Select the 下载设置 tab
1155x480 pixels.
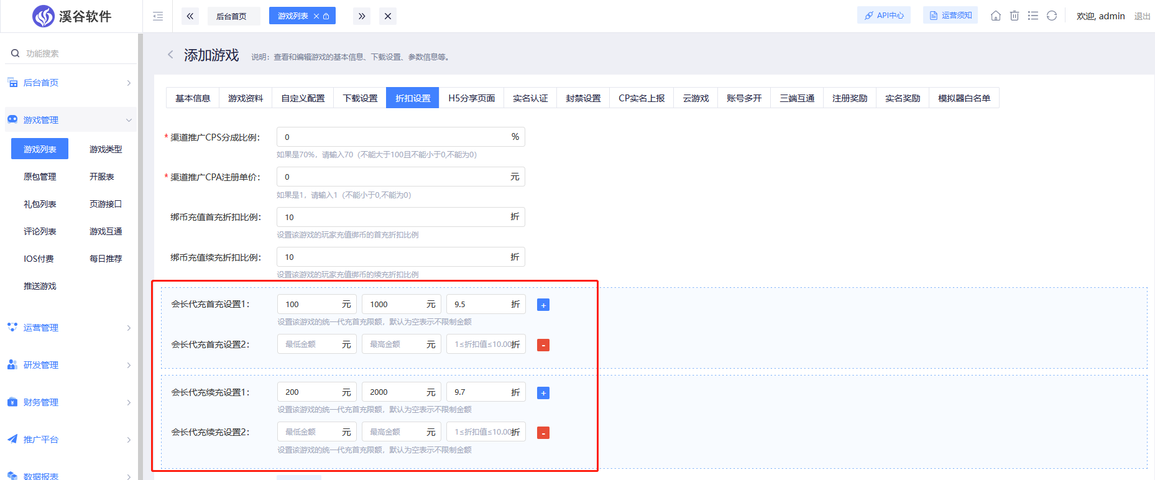(x=361, y=98)
